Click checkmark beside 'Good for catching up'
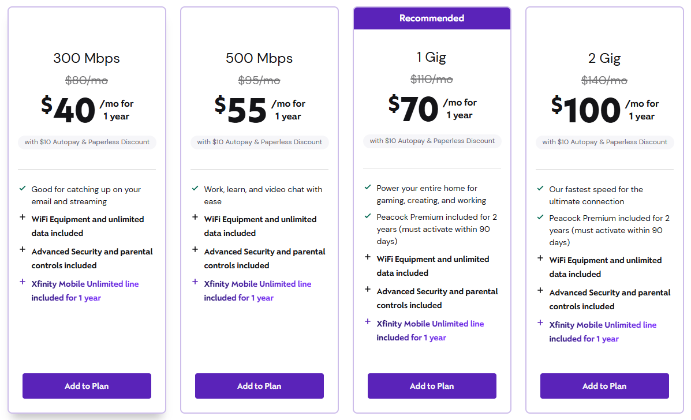 point(23,189)
